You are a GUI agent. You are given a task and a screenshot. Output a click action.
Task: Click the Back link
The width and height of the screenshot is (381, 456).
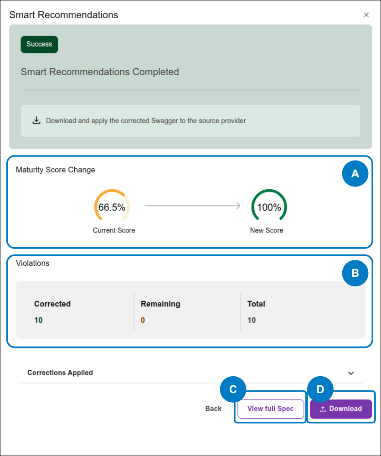point(213,409)
